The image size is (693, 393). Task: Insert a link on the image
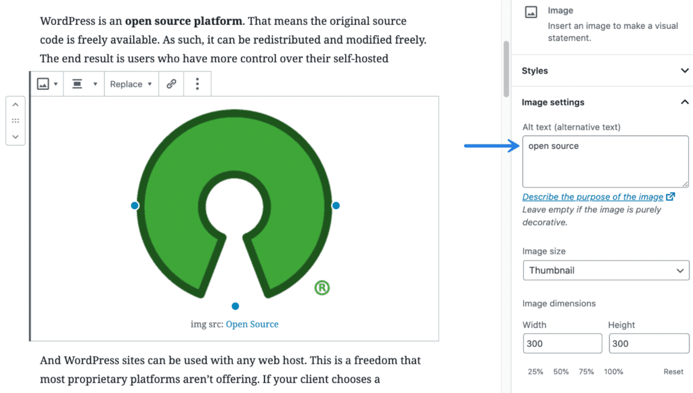tap(171, 84)
